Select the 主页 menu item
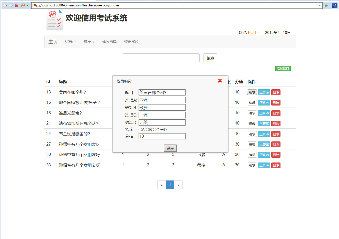 [x=53, y=42]
